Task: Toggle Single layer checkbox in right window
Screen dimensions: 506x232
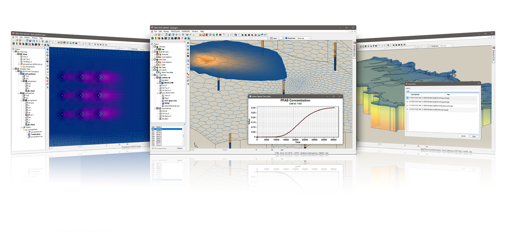Action: pyautogui.click(x=430, y=46)
